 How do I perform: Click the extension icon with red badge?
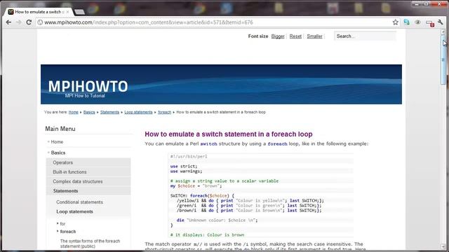pyautogui.click(x=429, y=23)
